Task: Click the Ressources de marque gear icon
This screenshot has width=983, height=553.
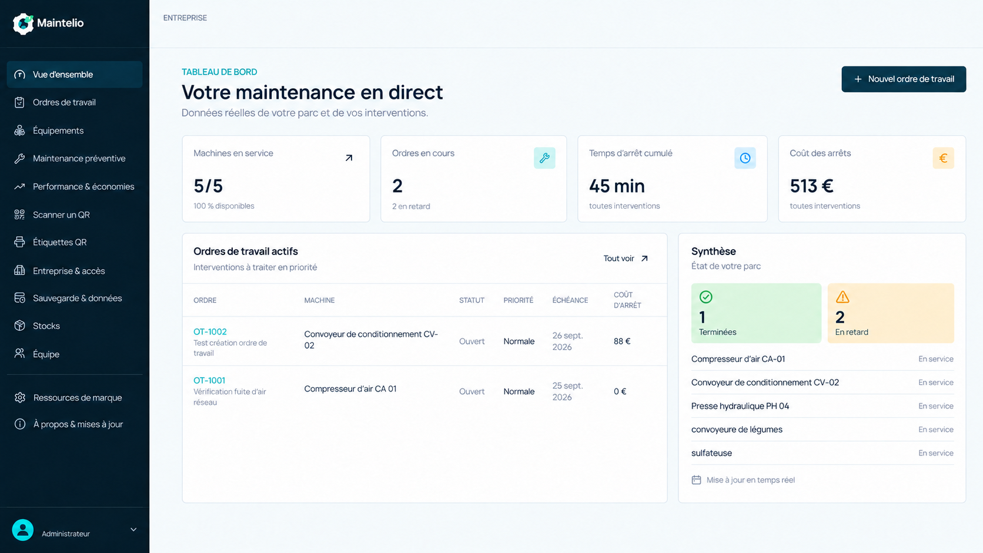Action: [20, 397]
